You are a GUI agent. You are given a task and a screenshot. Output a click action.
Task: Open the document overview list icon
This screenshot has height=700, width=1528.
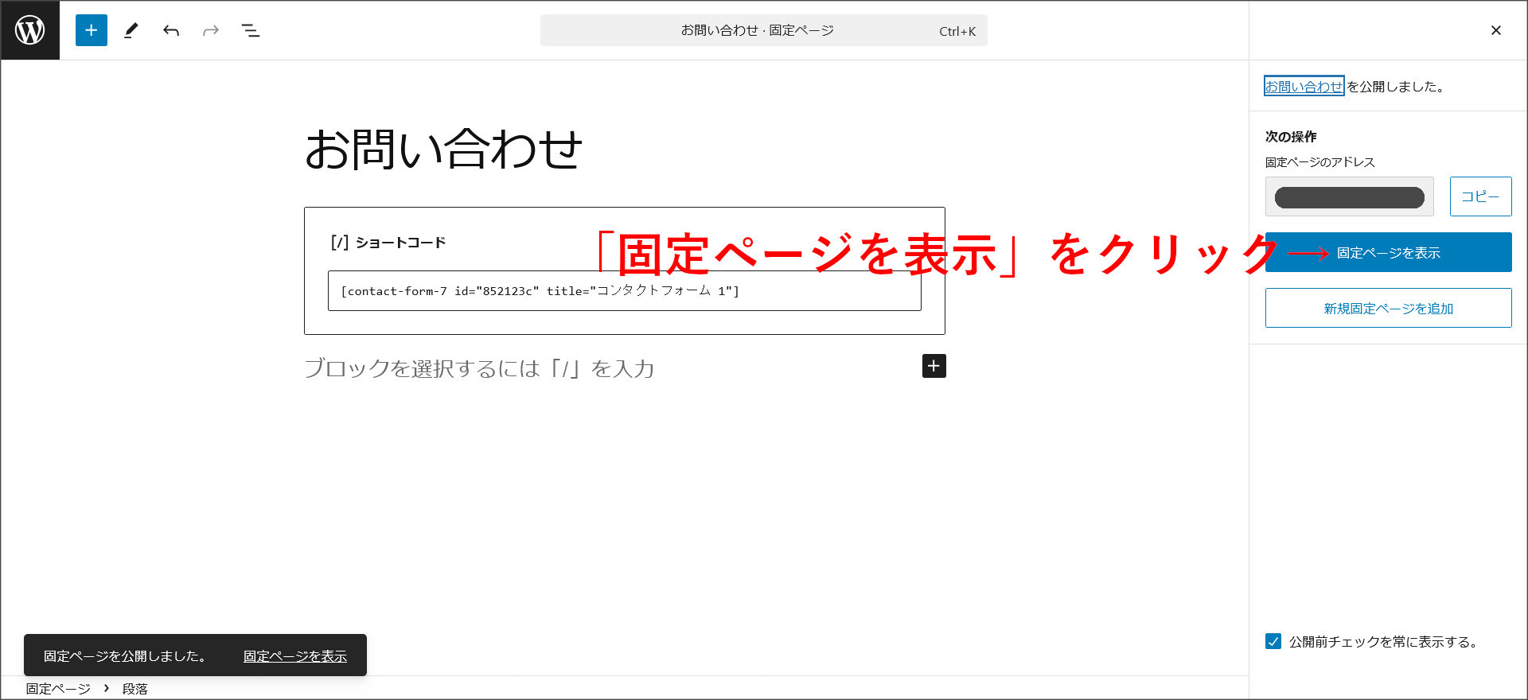(251, 30)
